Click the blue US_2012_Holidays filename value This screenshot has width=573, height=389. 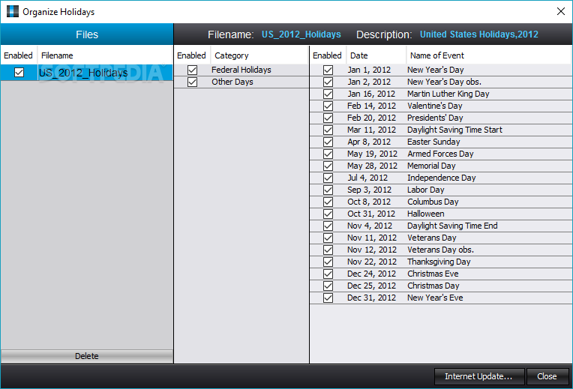301,34
